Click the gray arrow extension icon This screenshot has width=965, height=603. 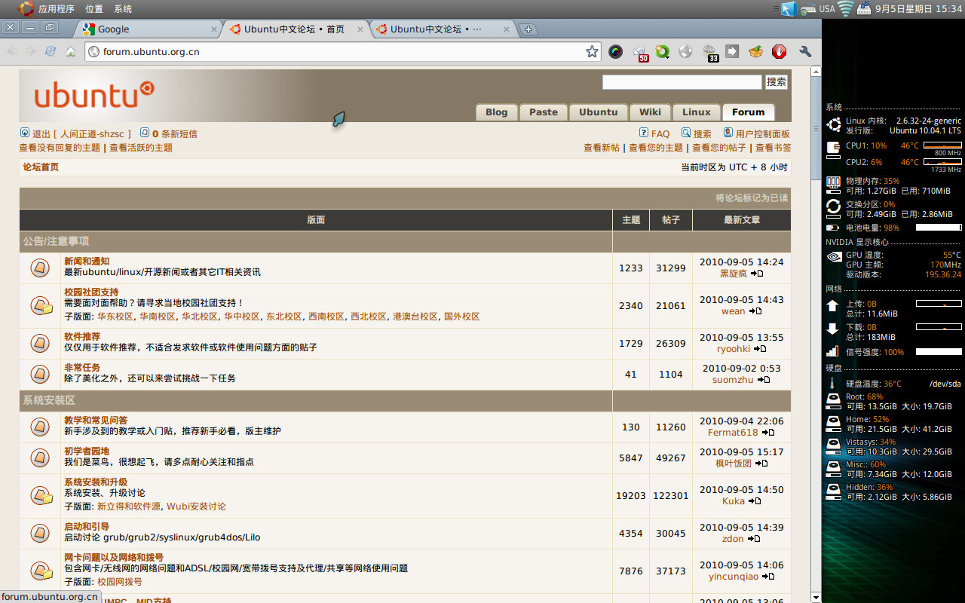click(732, 51)
